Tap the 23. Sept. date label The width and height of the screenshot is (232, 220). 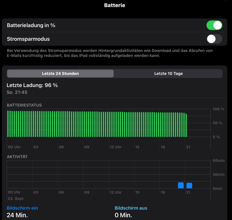(16, 198)
